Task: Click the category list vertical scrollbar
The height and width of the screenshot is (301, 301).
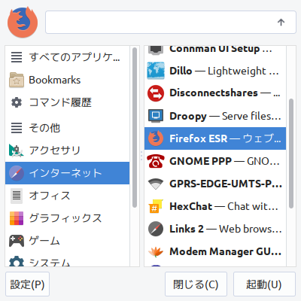Action: click(135, 127)
